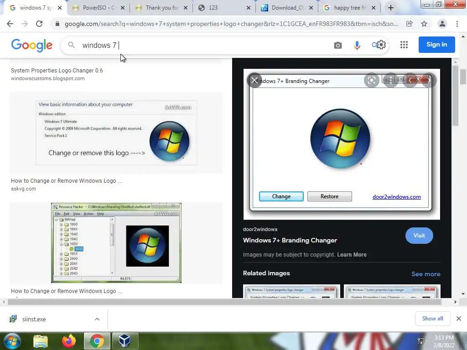Viewport: 467px width, 350px height.
Task: Select the 'windows 7 sy' tab
Action: (x=36, y=8)
